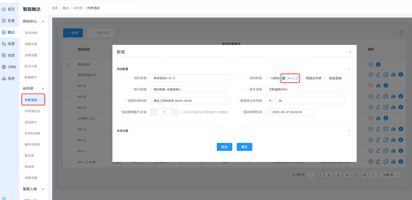Click the copy icon in the 831-4 row

click(385, 107)
